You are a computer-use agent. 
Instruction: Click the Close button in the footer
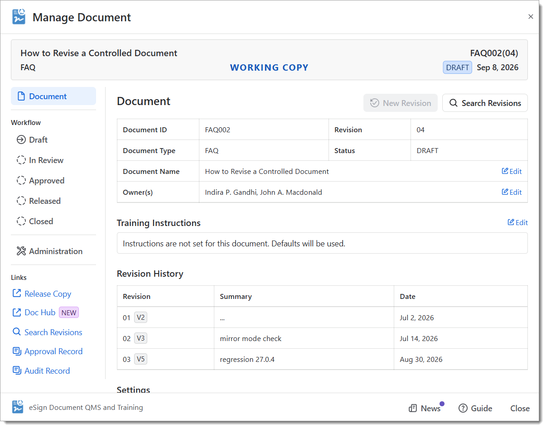(520, 409)
